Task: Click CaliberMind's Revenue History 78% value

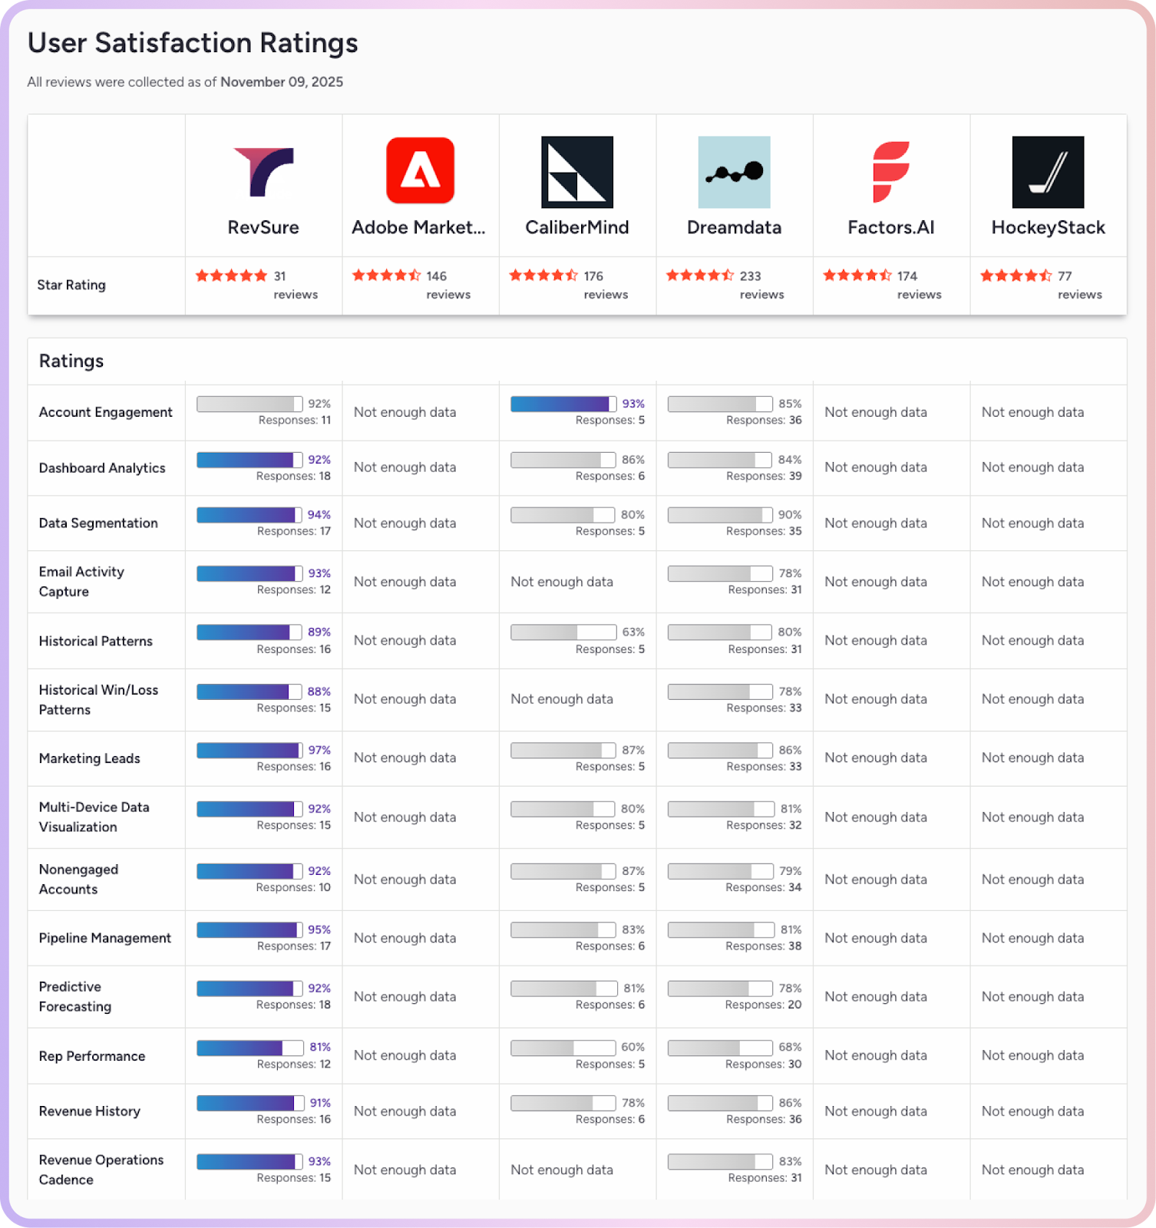Action: pyautogui.click(x=633, y=1103)
